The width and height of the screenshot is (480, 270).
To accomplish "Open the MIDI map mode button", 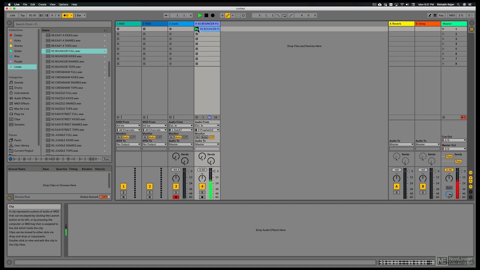I will point(452,15).
